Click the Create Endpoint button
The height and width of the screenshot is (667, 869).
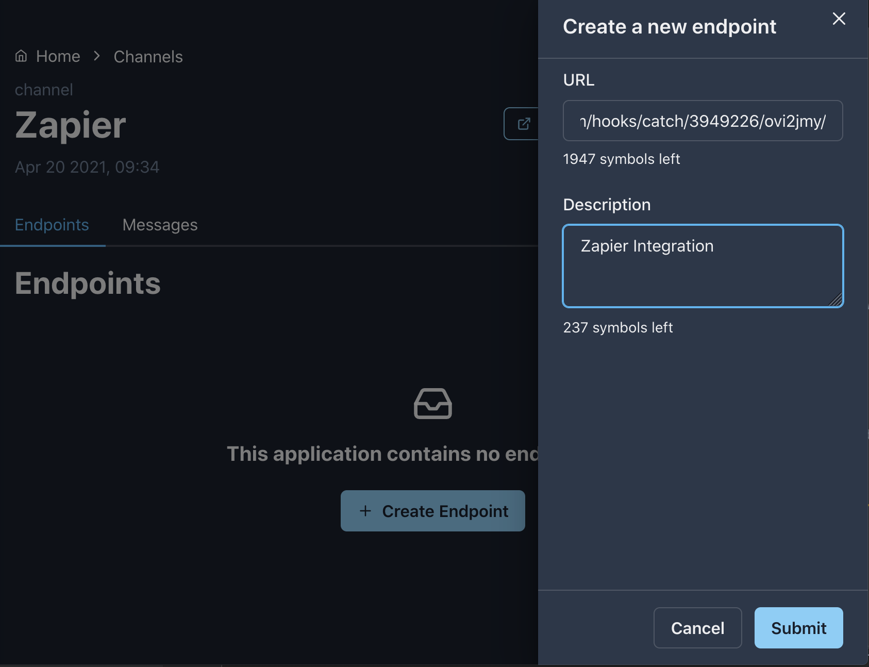pos(433,511)
